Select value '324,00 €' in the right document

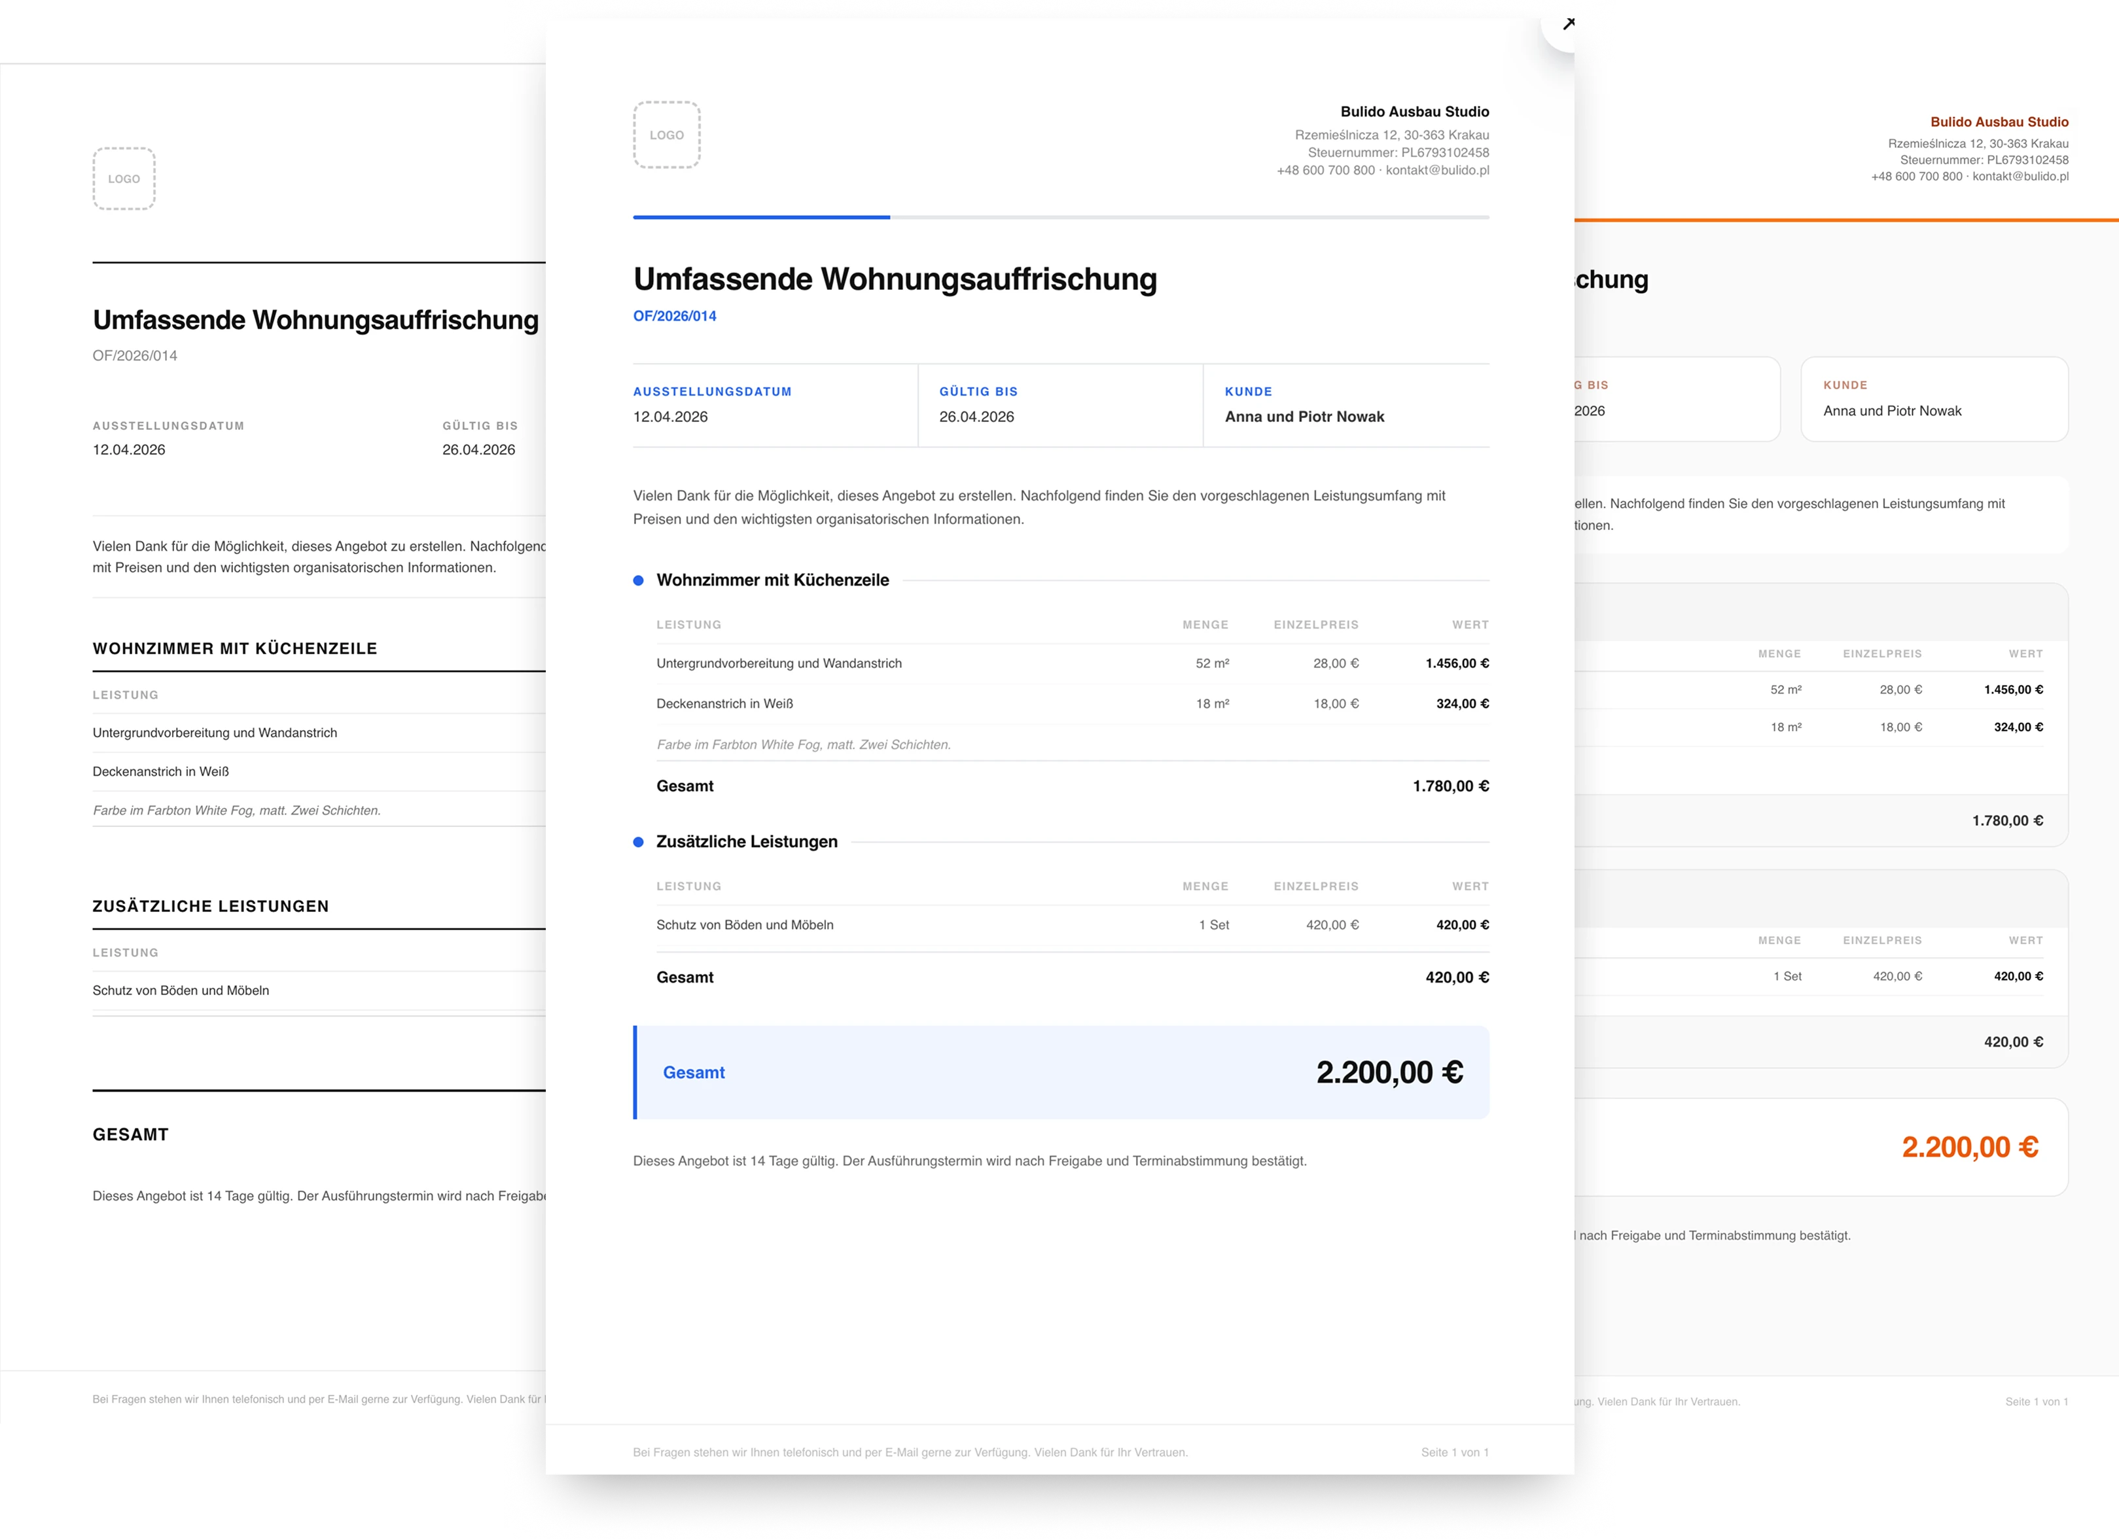click(2018, 727)
